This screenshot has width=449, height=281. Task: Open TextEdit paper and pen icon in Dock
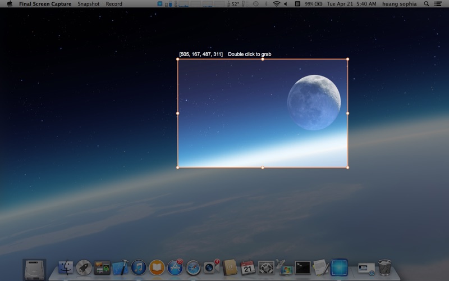coord(320,268)
